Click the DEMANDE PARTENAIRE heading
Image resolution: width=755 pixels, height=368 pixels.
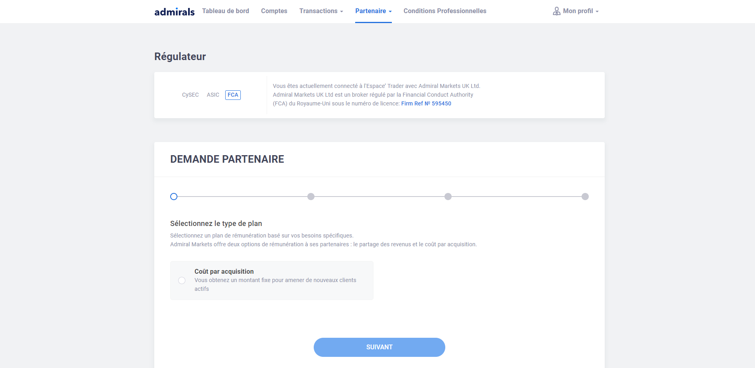[x=227, y=159]
